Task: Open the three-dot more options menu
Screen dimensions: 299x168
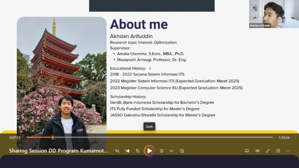Action: point(288,151)
